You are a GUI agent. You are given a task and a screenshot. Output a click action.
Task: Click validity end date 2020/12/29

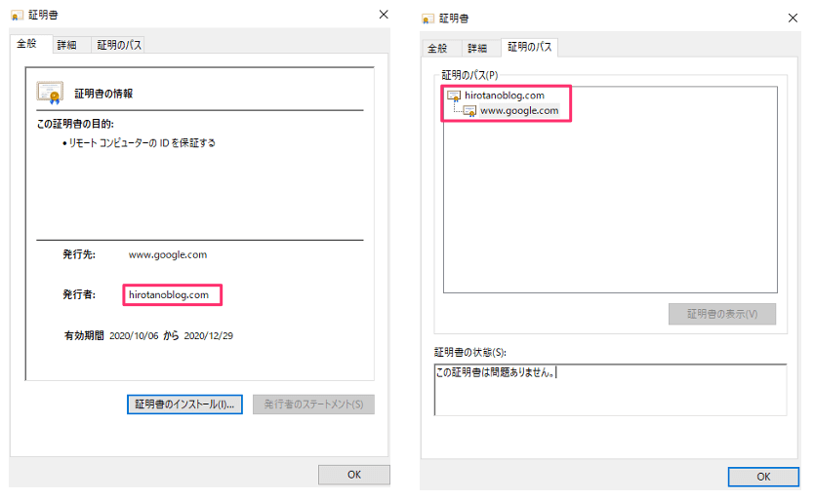[x=209, y=336]
